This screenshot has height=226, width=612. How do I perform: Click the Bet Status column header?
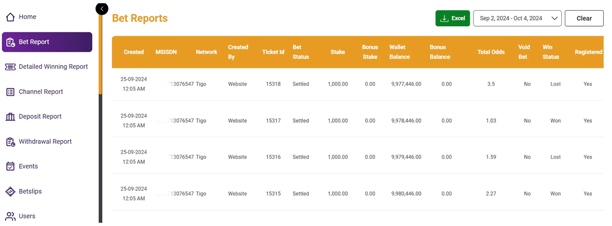pyautogui.click(x=301, y=52)
